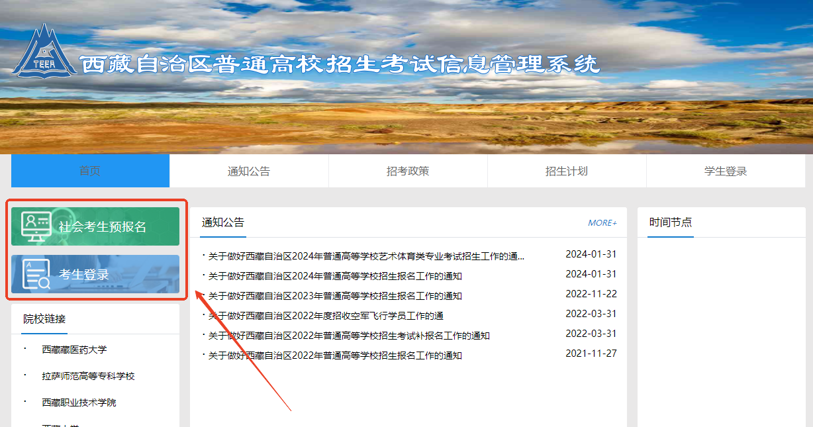This screenshot has height=427, width=813.
Task: Click the monitor icon beside 社会考生预报名
Action: pos(36,226)
